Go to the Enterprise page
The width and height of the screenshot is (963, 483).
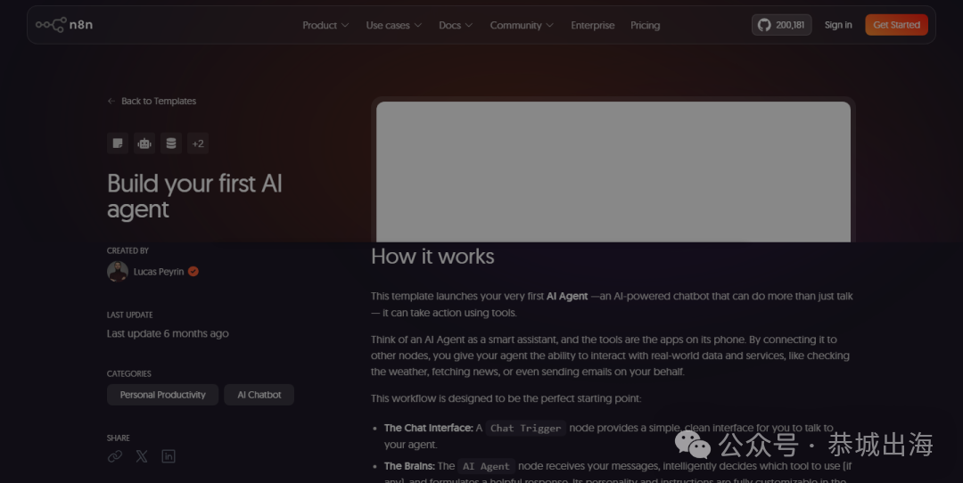pyautogui.click(x=593, y=25)
